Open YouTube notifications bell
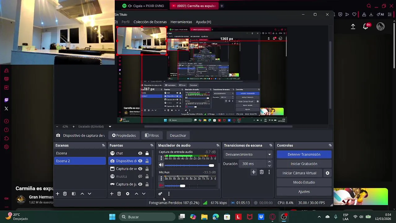This screenshot has width=396, height=223. click(366, 27)
